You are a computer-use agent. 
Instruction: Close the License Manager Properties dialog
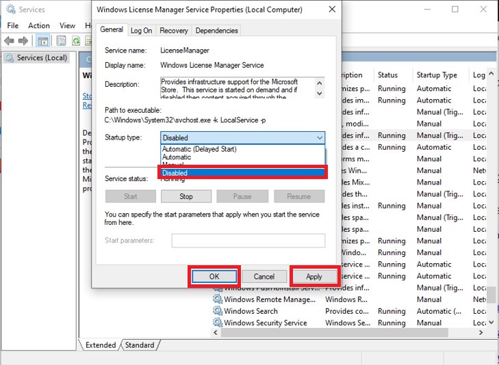pos(332,9)
